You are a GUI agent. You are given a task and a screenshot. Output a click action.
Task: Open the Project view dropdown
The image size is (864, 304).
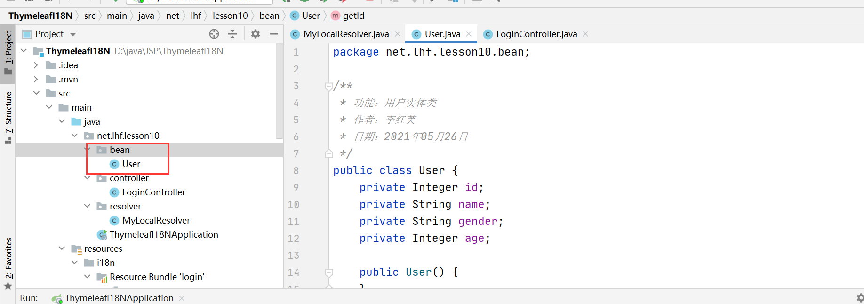[73, 34]
